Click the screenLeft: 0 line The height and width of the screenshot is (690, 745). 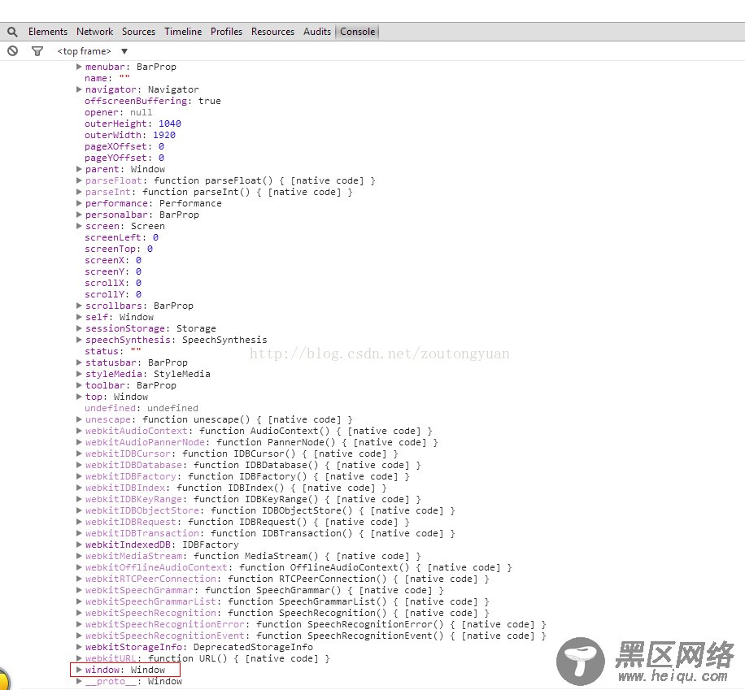(x=122, y=237)
